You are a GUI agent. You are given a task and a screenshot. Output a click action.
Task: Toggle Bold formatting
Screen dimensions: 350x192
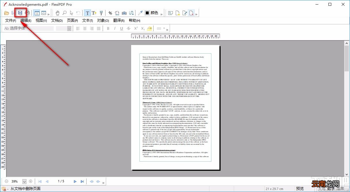pyautogui.click(x=108, y=28)
